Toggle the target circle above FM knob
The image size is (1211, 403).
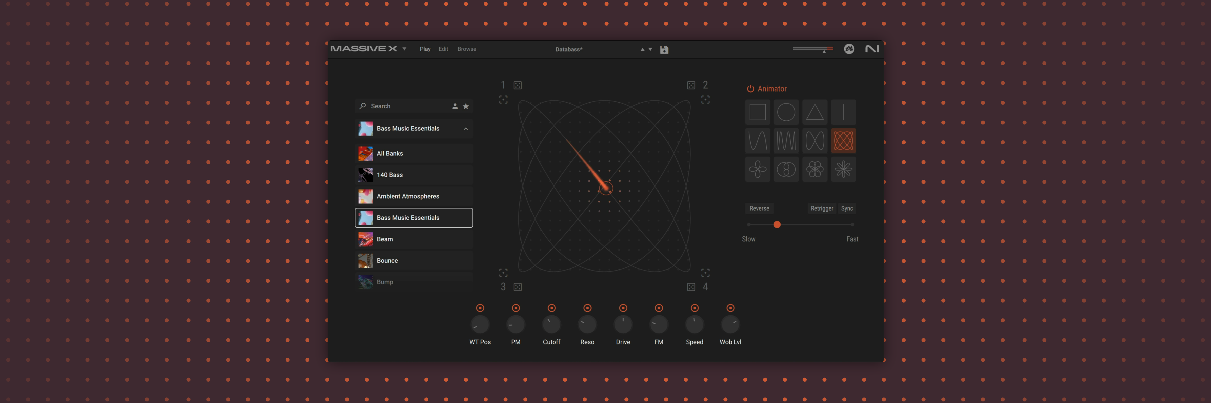coord(658,308)
